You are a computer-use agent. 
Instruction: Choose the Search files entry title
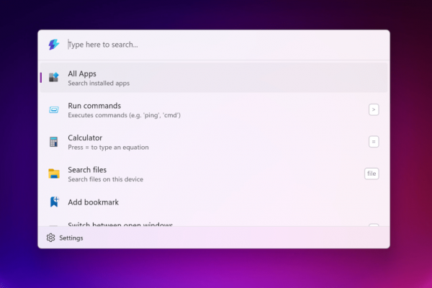click(87, 170)
